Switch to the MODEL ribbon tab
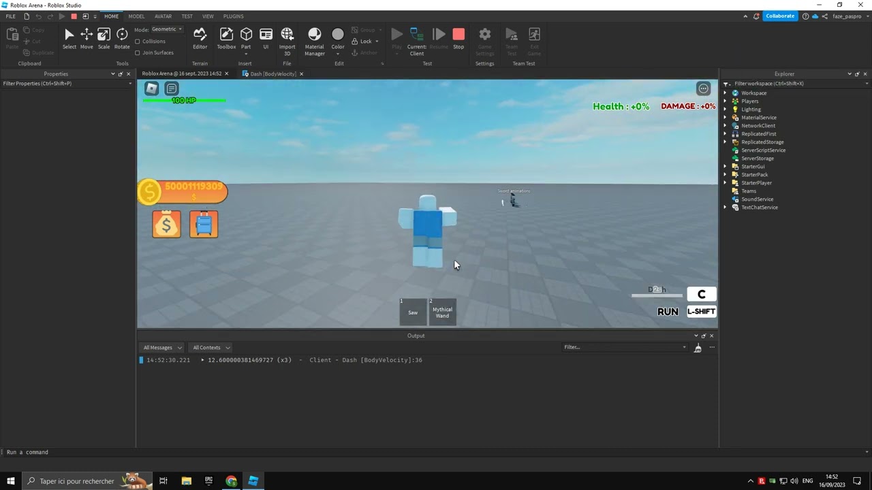872x490 pixels. click(136, 16)
